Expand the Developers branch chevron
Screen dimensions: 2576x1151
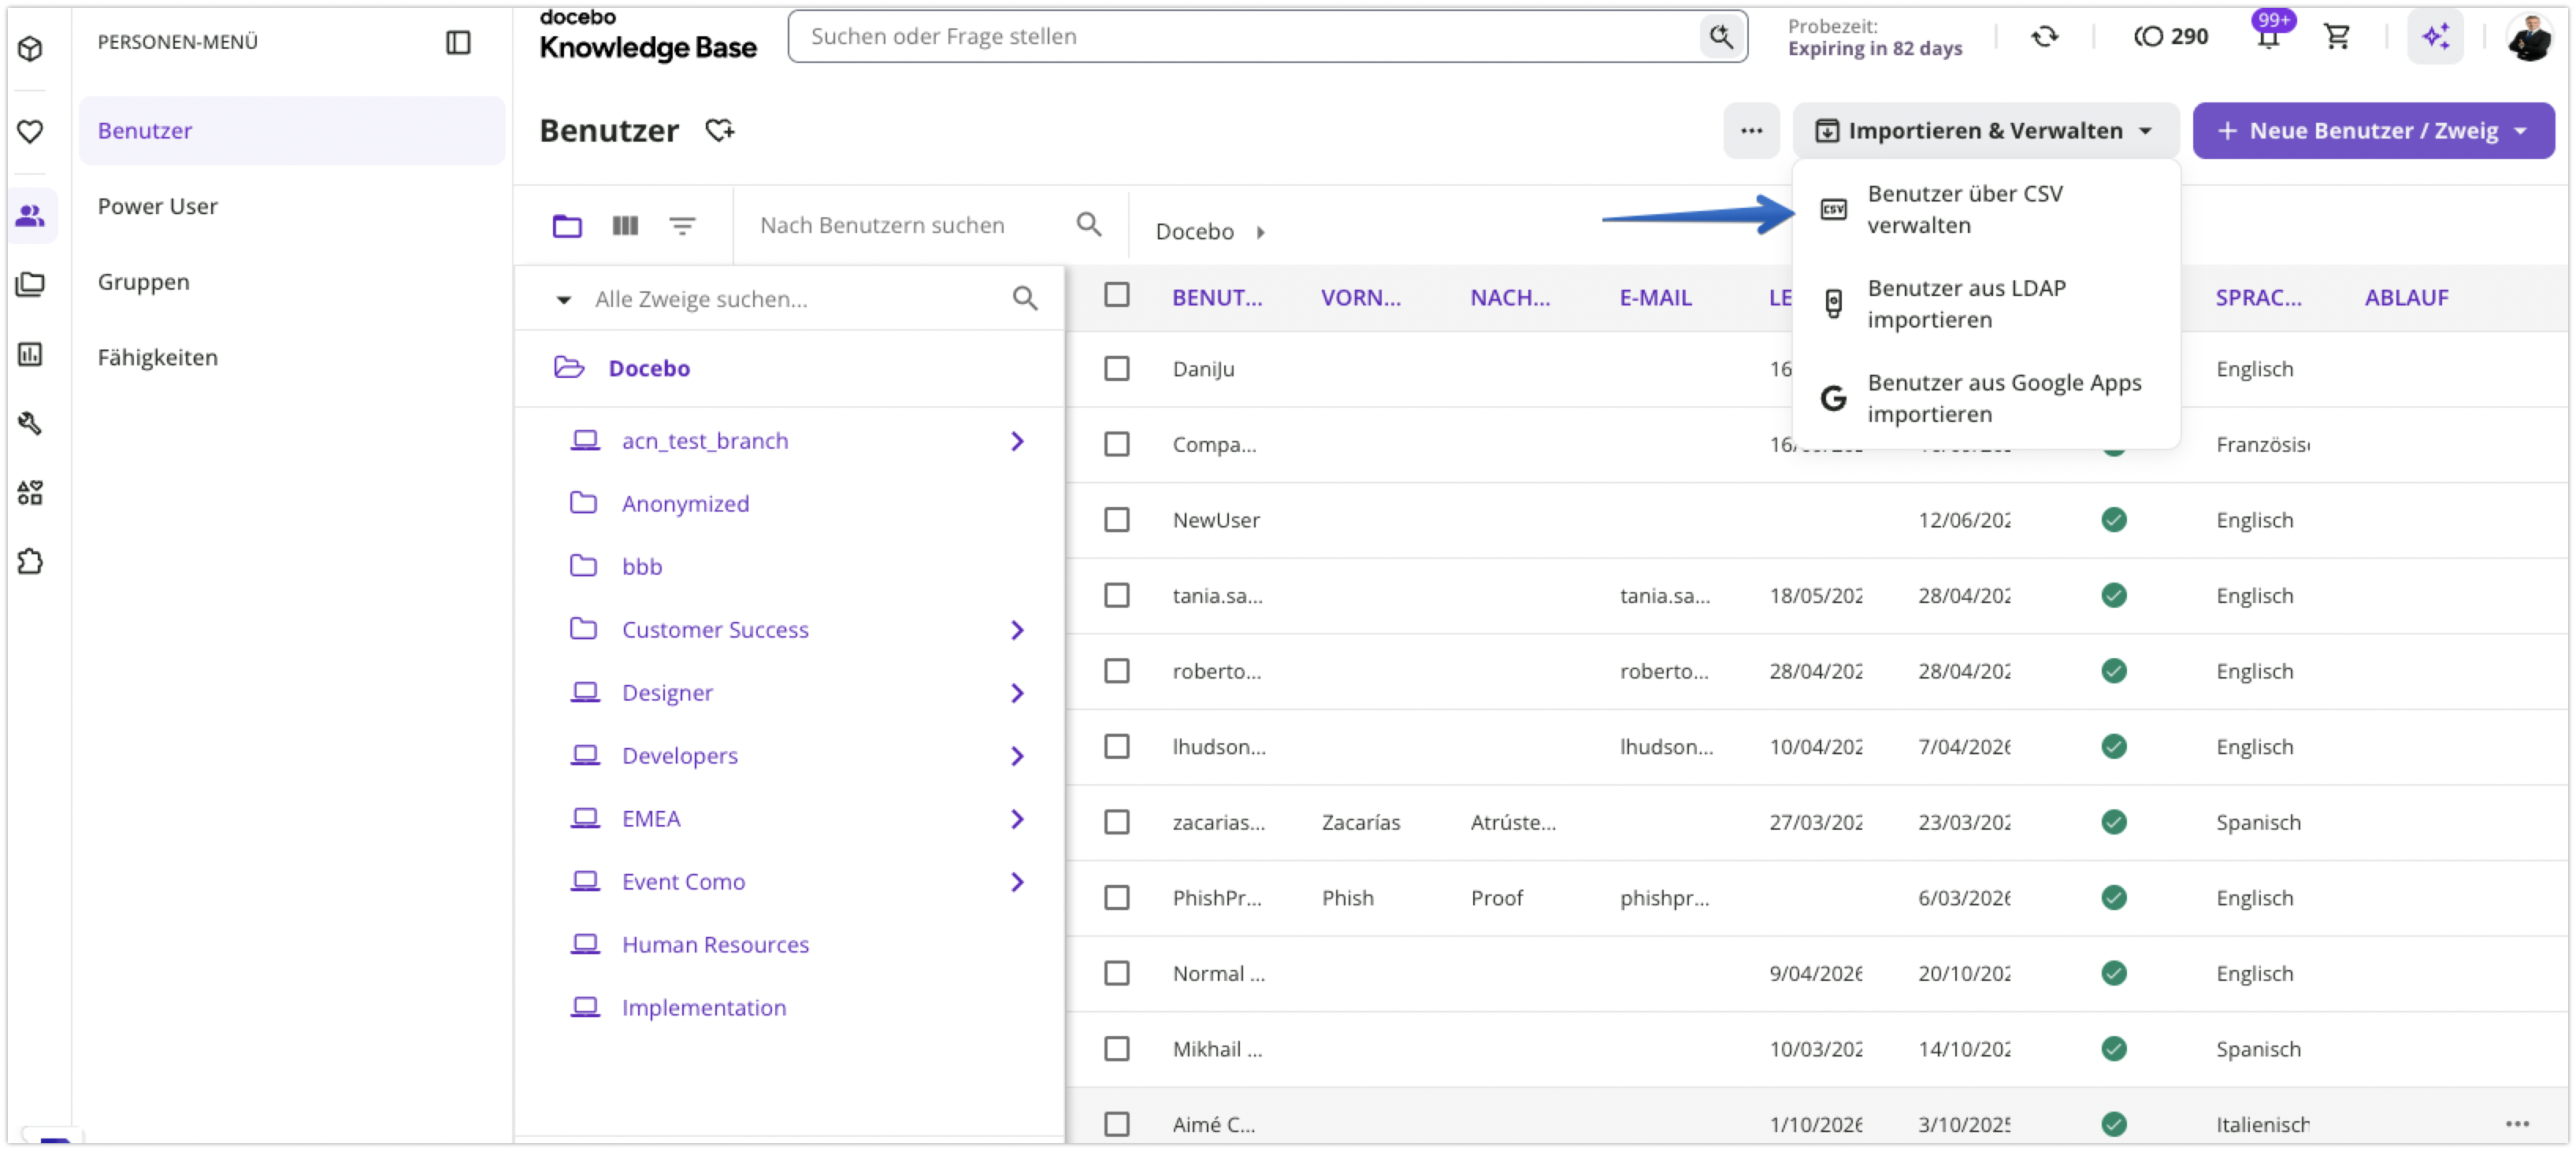pyautogui.click(x=1017, y=755)
